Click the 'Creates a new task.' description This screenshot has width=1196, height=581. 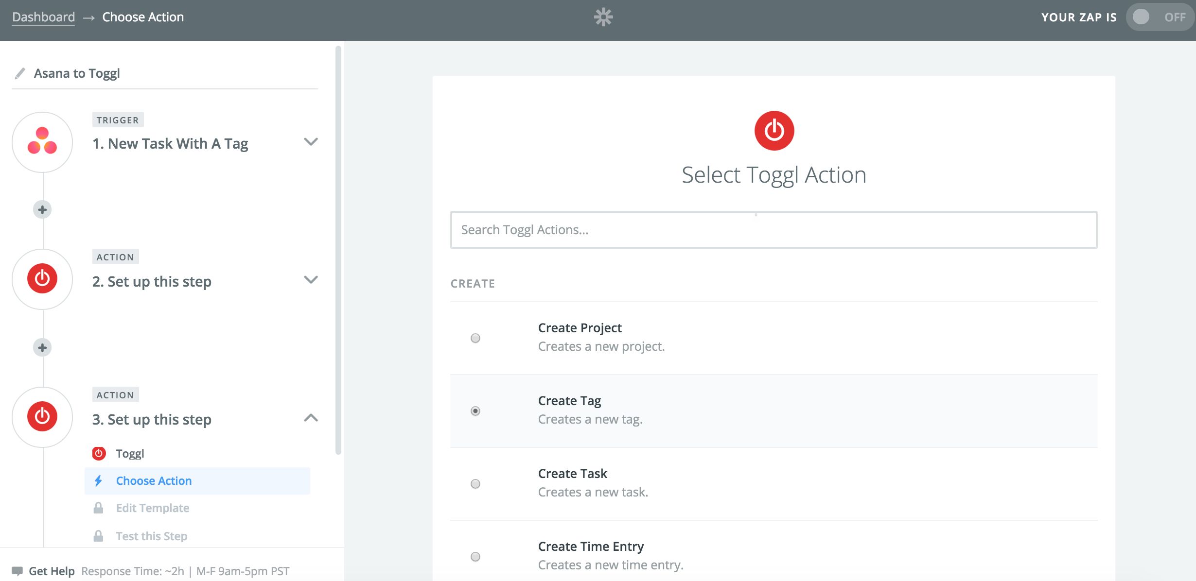coord(593,492)
